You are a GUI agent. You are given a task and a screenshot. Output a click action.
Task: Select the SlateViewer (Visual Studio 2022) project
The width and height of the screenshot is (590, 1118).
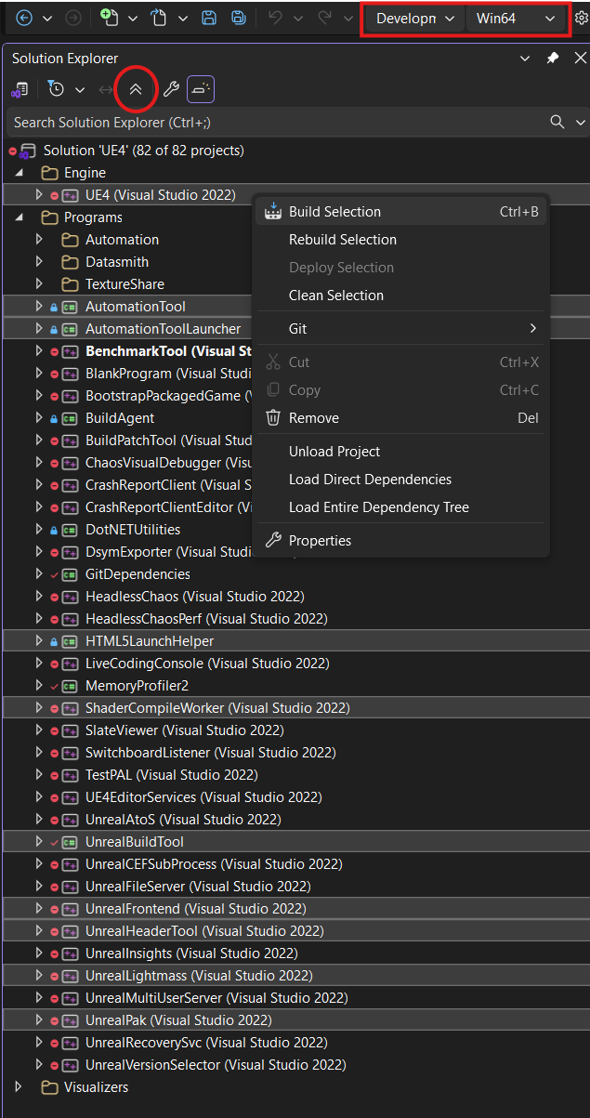[185, 730]
